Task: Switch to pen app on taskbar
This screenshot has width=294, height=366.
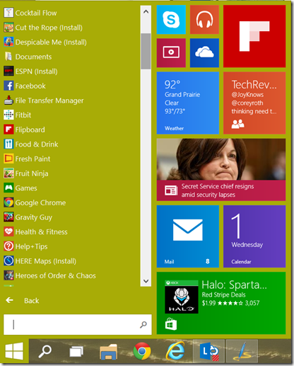Action: tap(242, 351)
